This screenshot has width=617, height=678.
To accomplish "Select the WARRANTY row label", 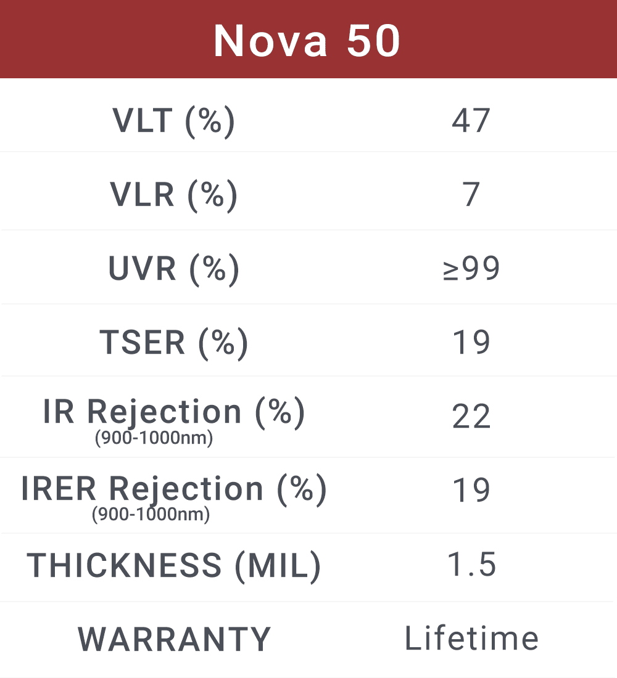I will pos(173,639).
